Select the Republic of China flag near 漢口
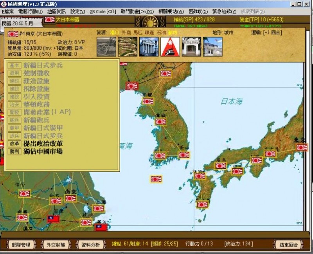The height and width of the screenshot is (254, 313). (x=53, y=219)
